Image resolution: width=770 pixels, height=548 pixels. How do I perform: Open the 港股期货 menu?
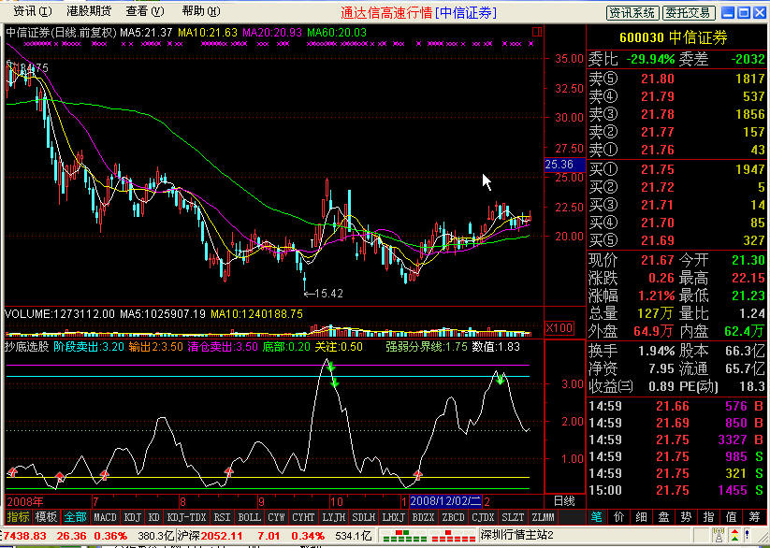point(89,11)
